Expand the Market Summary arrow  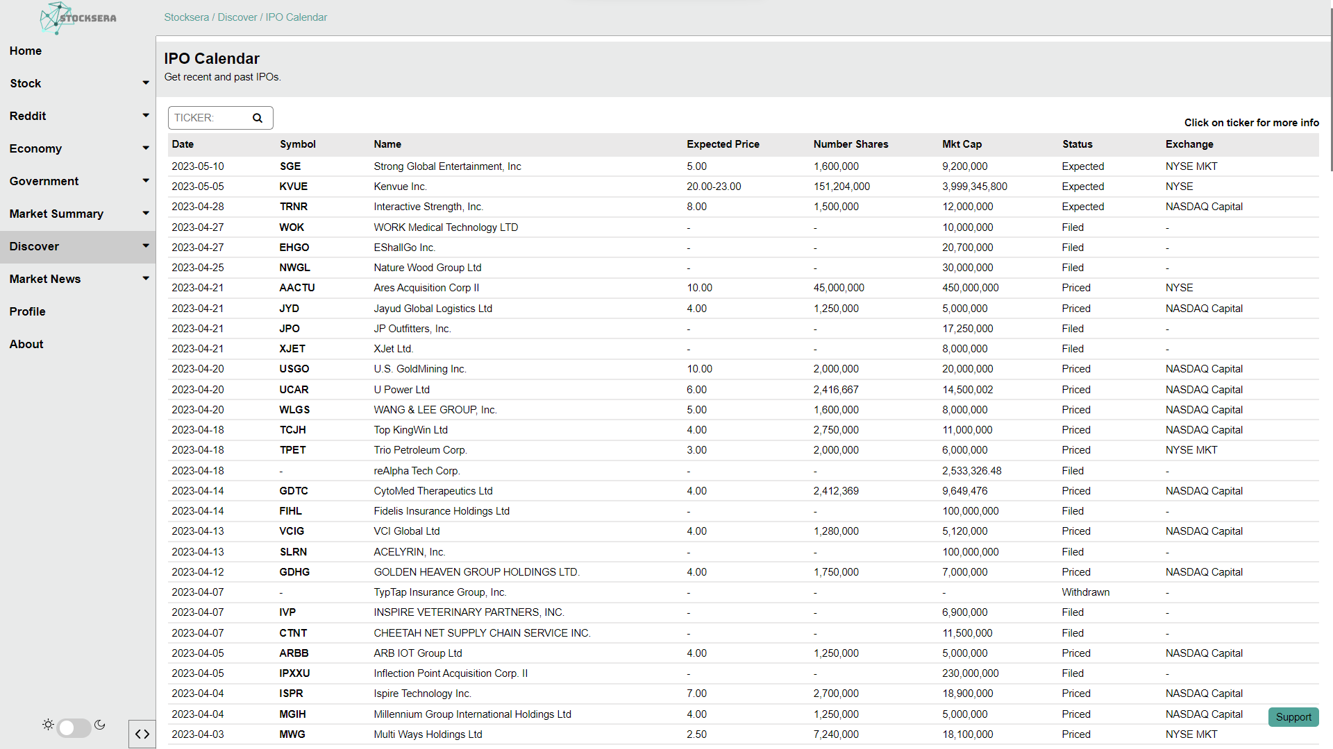146,214
